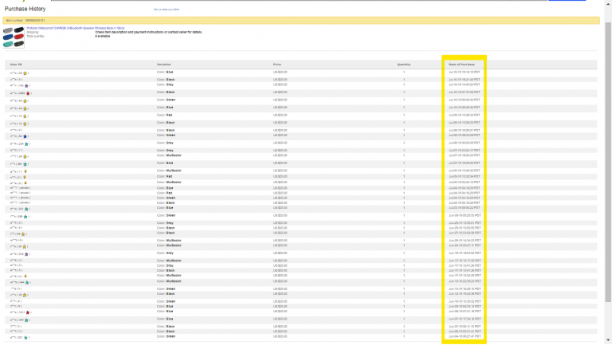Click the blue star beside feedback score 84

[26, 136]
